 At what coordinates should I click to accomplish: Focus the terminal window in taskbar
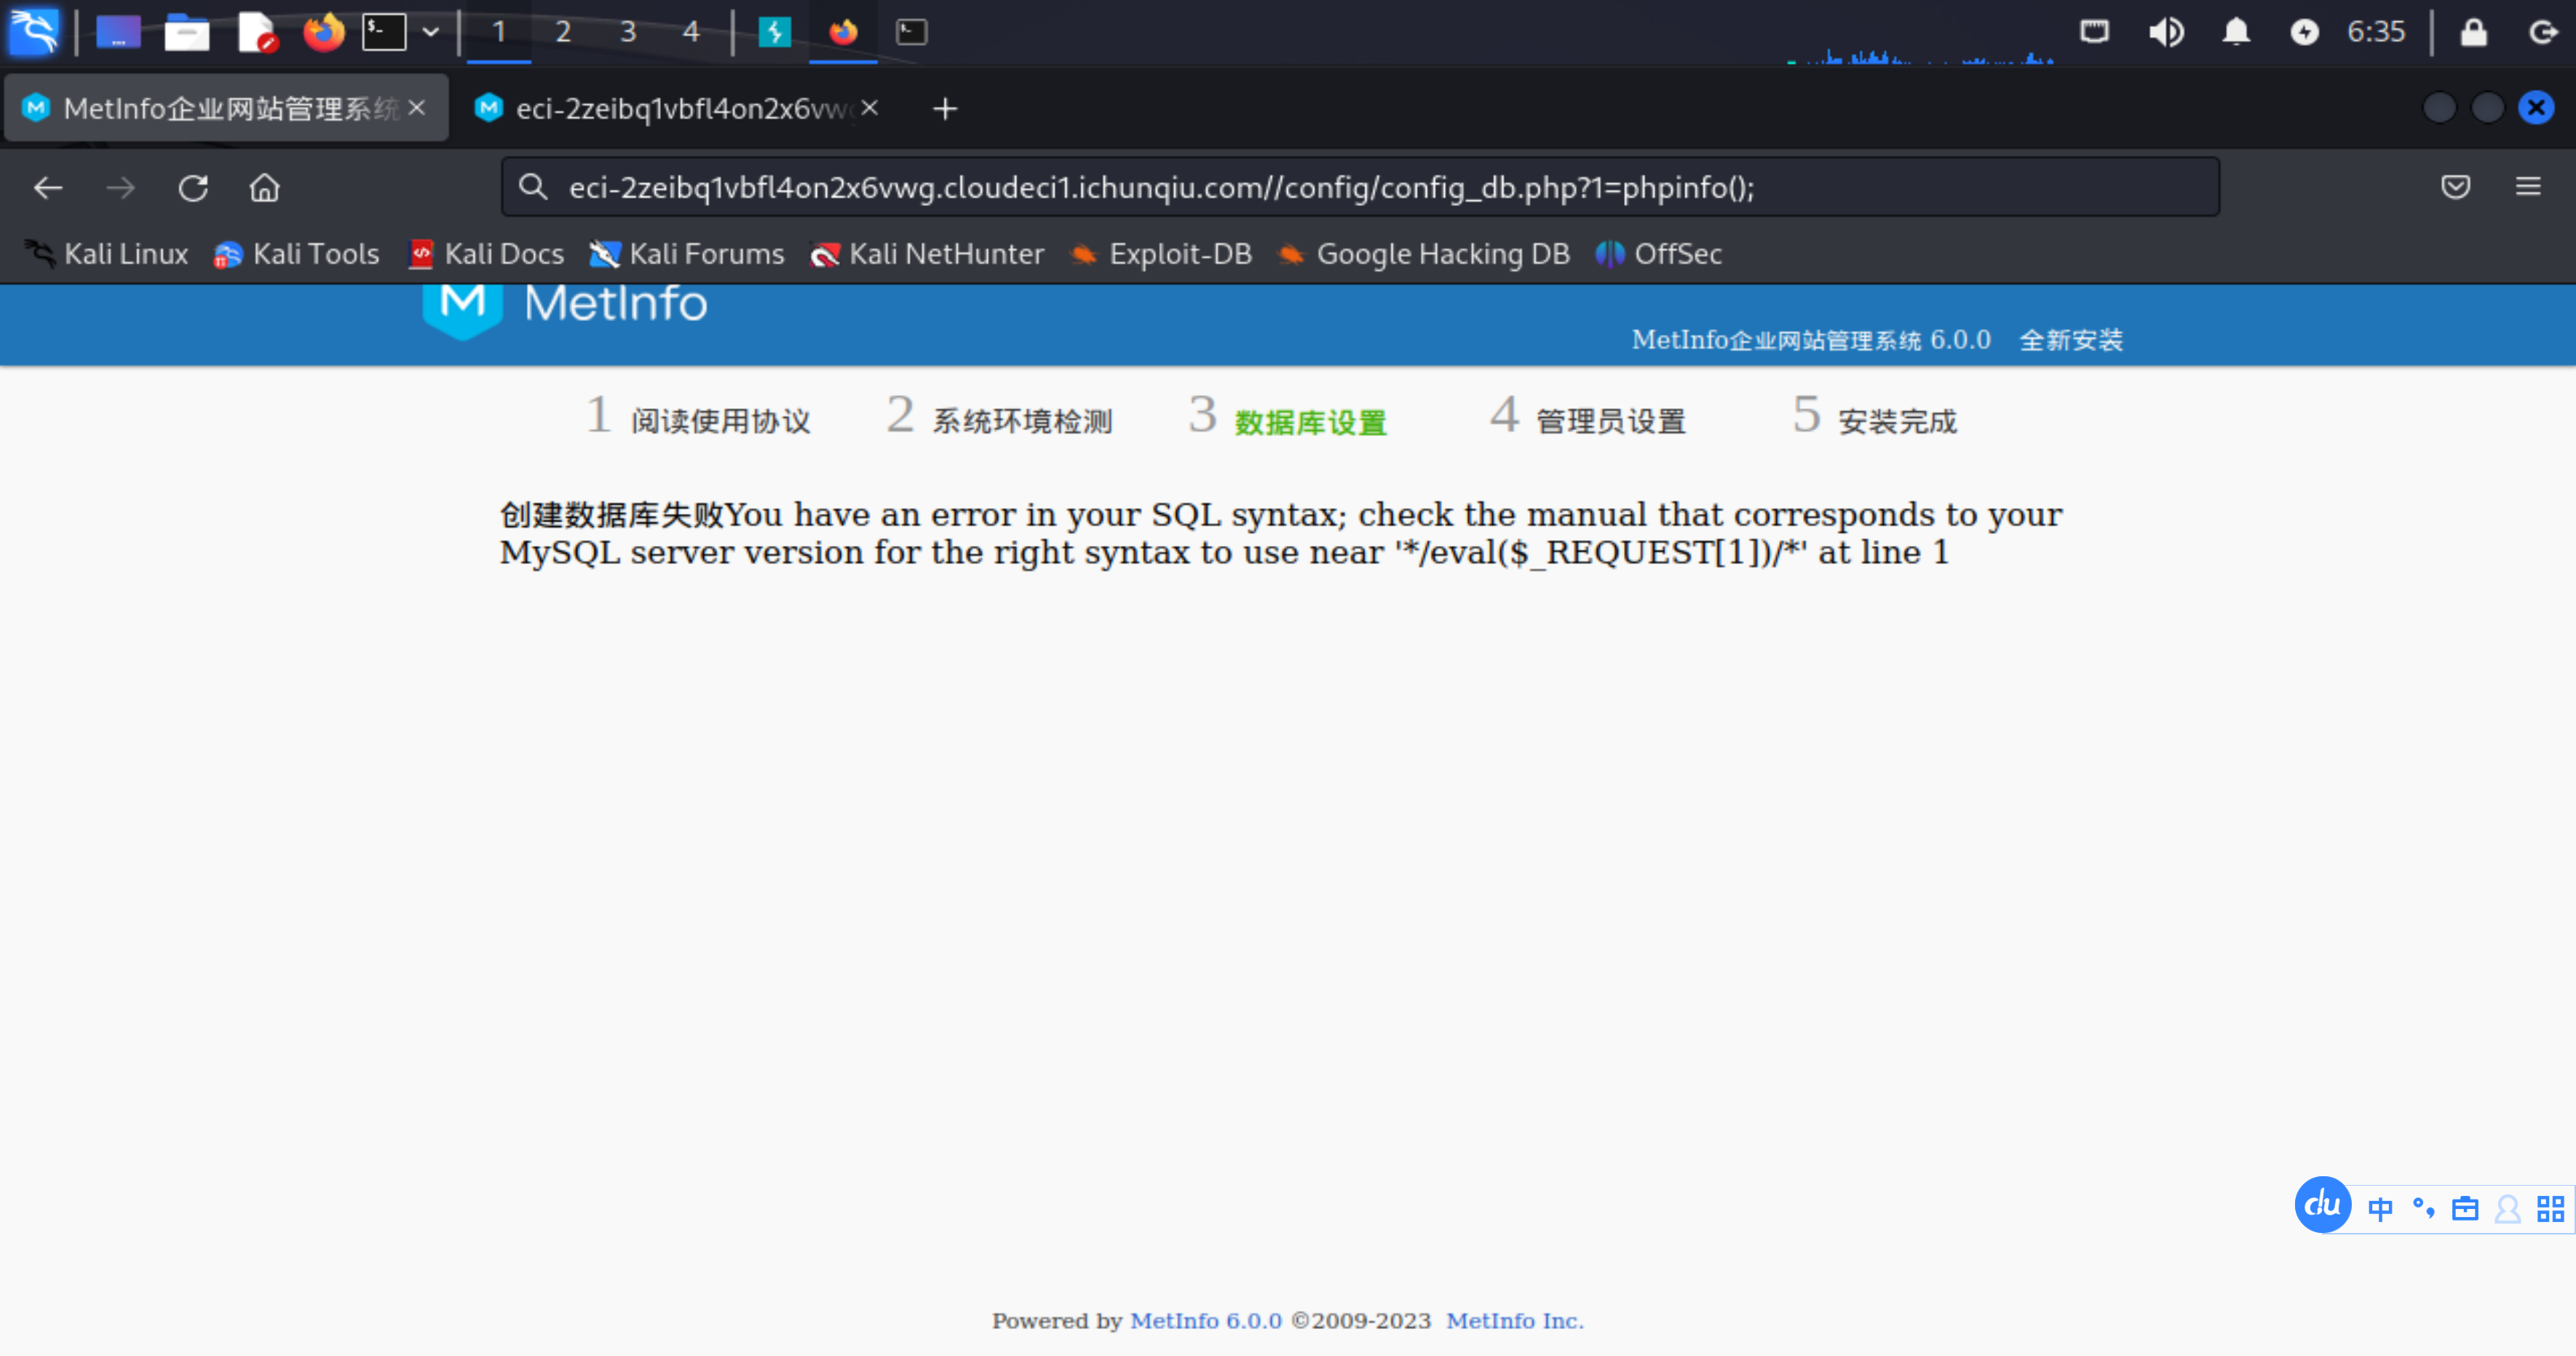[911, 32]
